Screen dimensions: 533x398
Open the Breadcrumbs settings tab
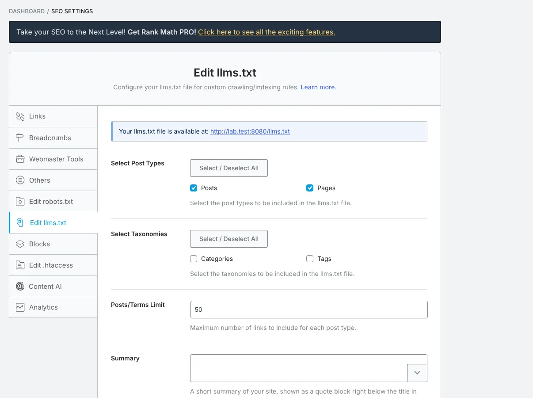pyautogui.click(x=53, y=138)
